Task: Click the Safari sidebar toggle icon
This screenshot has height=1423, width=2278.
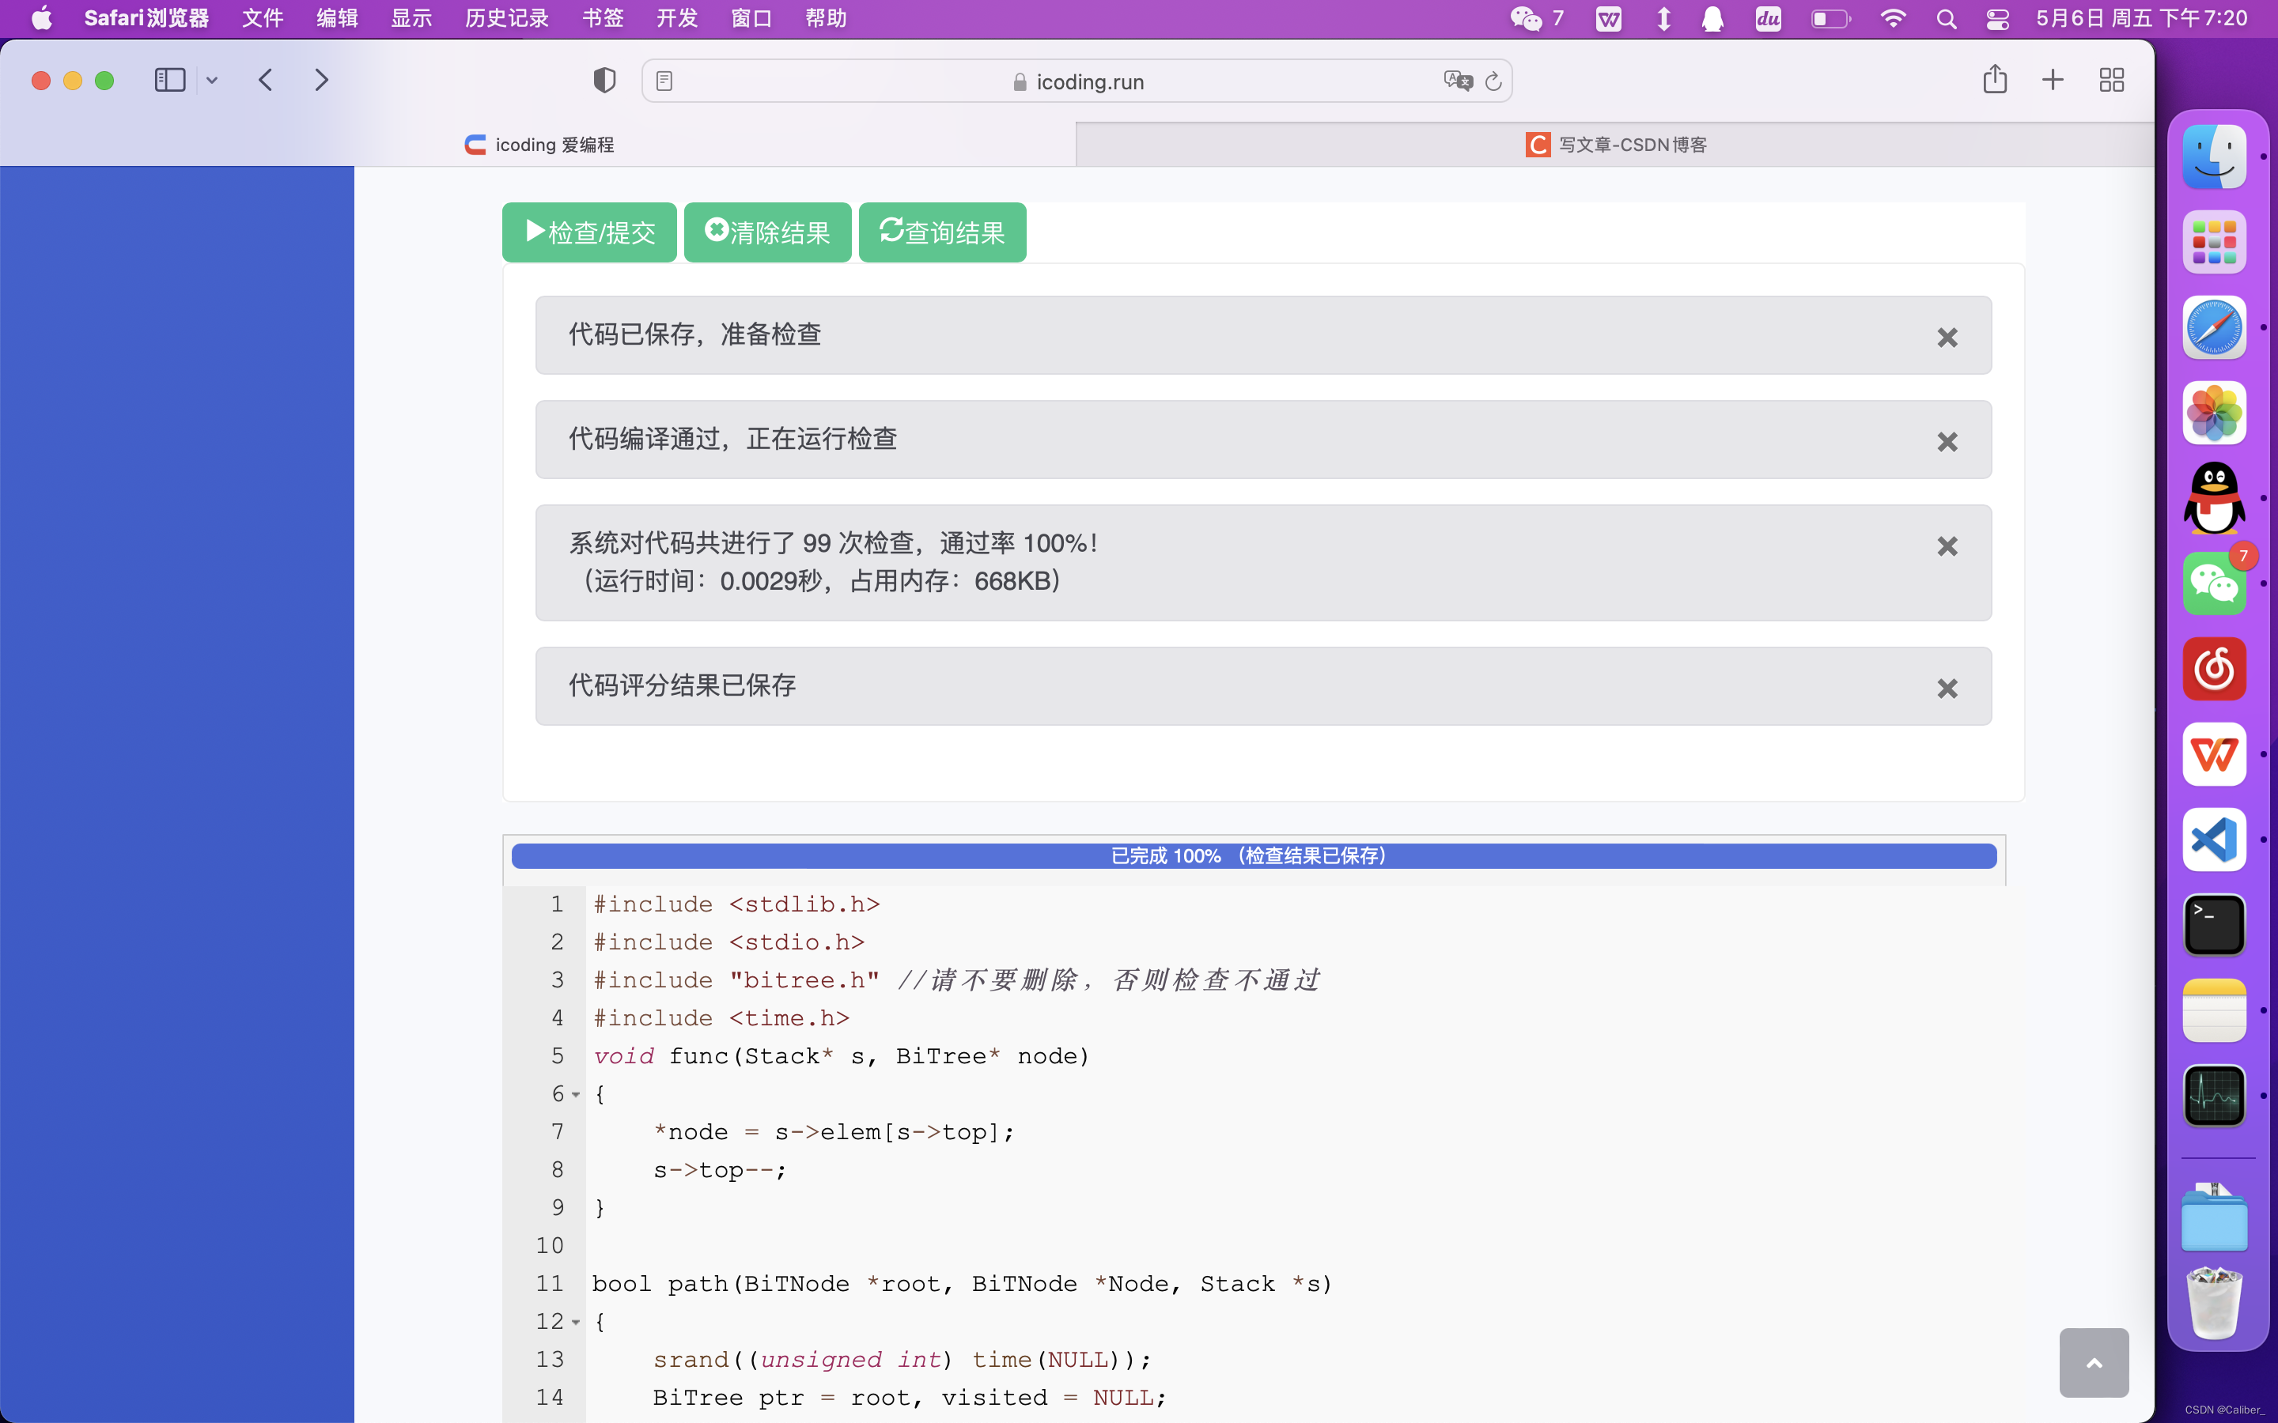Action: point(169,80)
